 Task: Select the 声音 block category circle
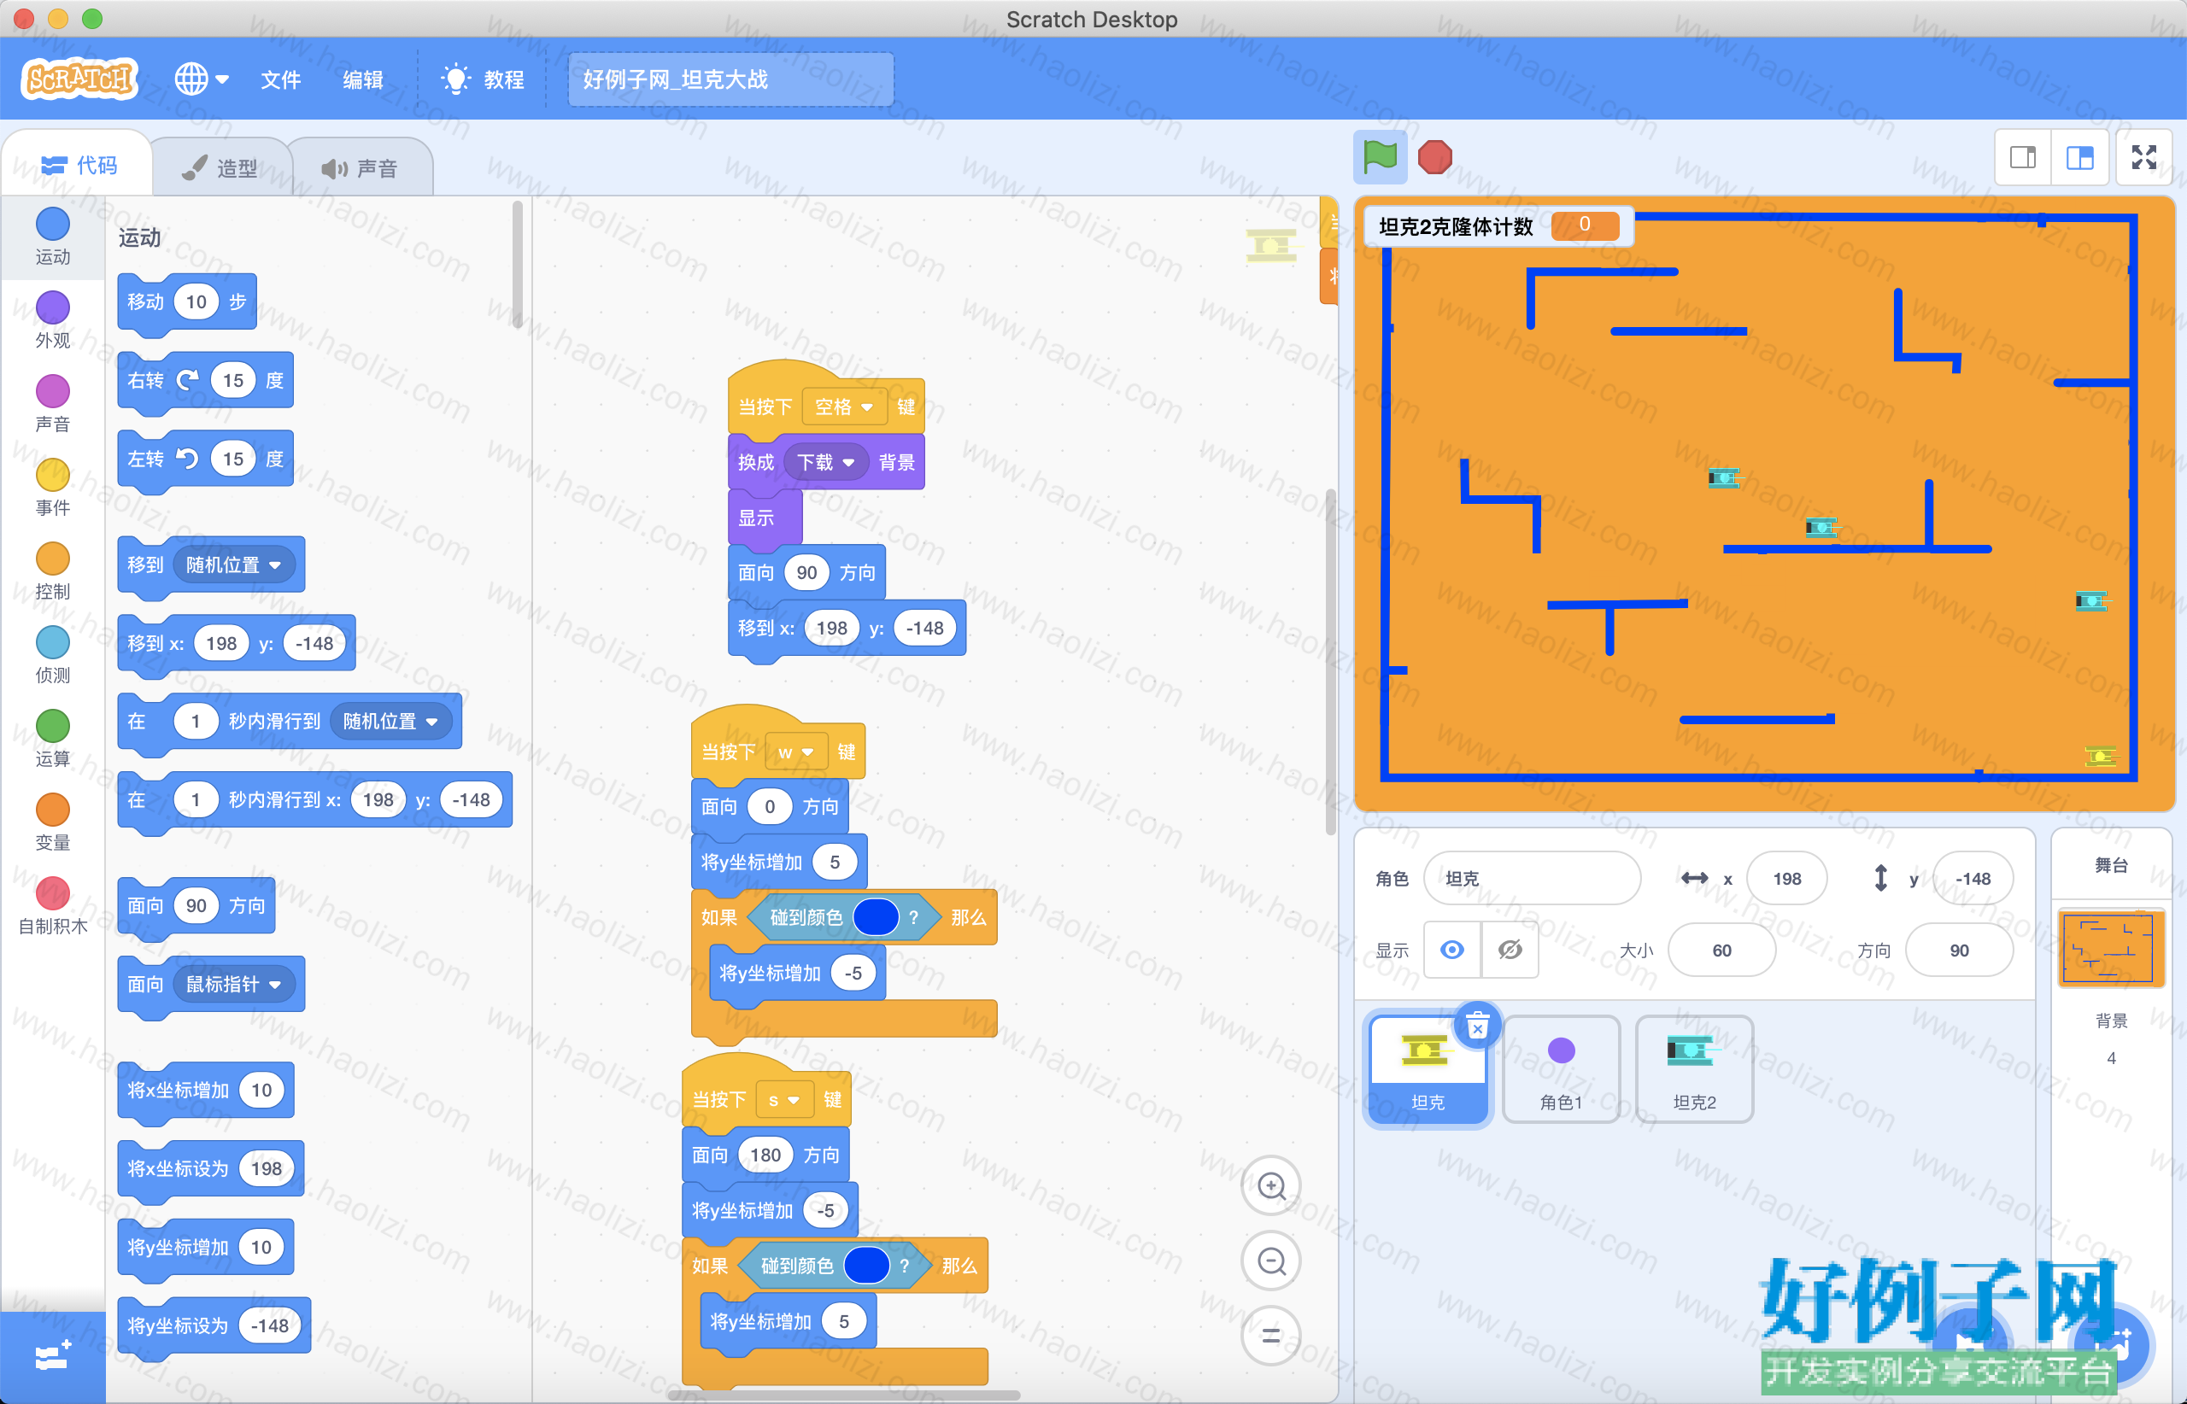(52, 391)
